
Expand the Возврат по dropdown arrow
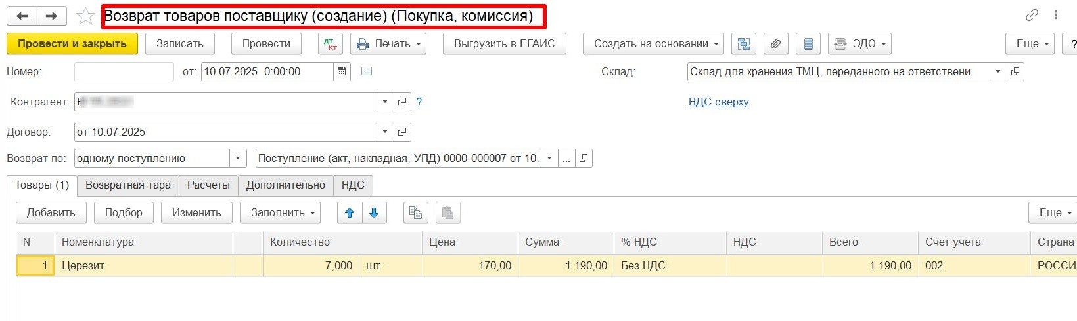click(x=238, y=159)
